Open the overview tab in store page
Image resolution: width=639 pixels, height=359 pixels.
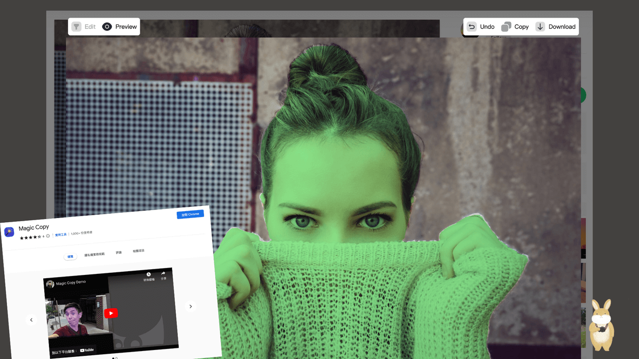click(x=70, y=256)
